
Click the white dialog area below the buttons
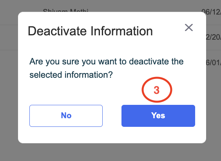[x=112, y=135]
